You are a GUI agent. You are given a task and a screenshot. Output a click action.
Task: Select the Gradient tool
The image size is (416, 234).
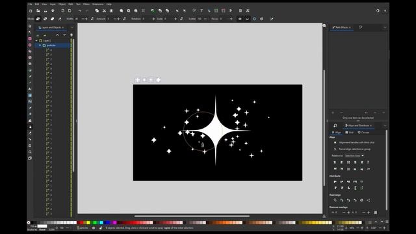tap(30, 96)
